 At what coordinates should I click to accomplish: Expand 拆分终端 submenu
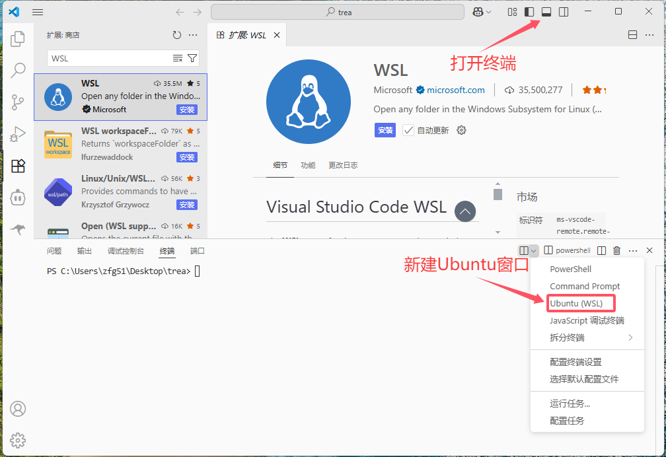click(x=587, y=337)
